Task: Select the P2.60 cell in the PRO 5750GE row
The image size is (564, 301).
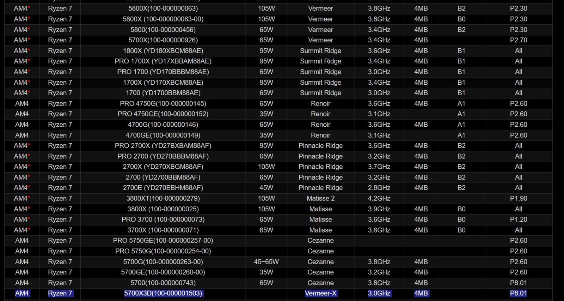Action: tap(519, 240)
